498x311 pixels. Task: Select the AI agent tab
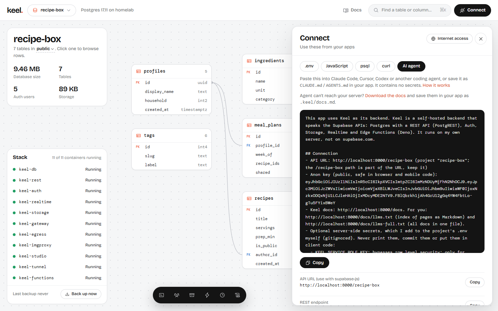(x=411, y=66)
